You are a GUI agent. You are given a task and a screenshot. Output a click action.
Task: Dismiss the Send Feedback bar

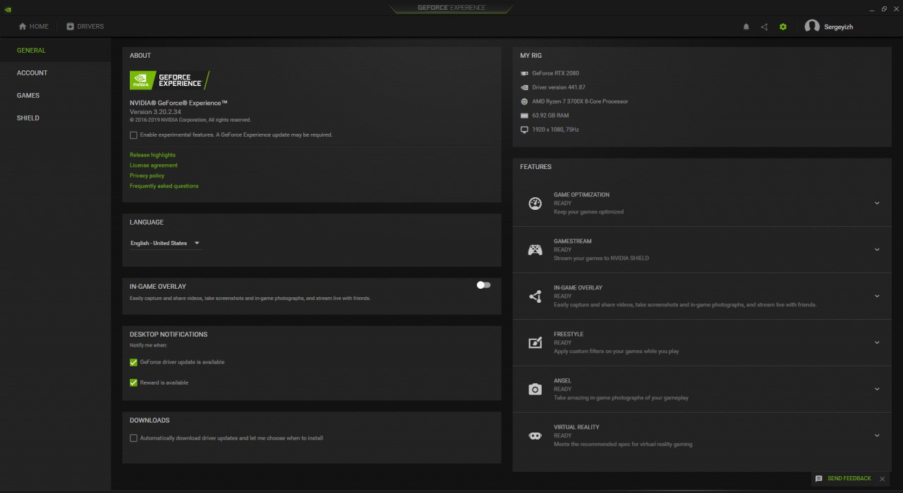pyautogui.click(x=882, y=479)
